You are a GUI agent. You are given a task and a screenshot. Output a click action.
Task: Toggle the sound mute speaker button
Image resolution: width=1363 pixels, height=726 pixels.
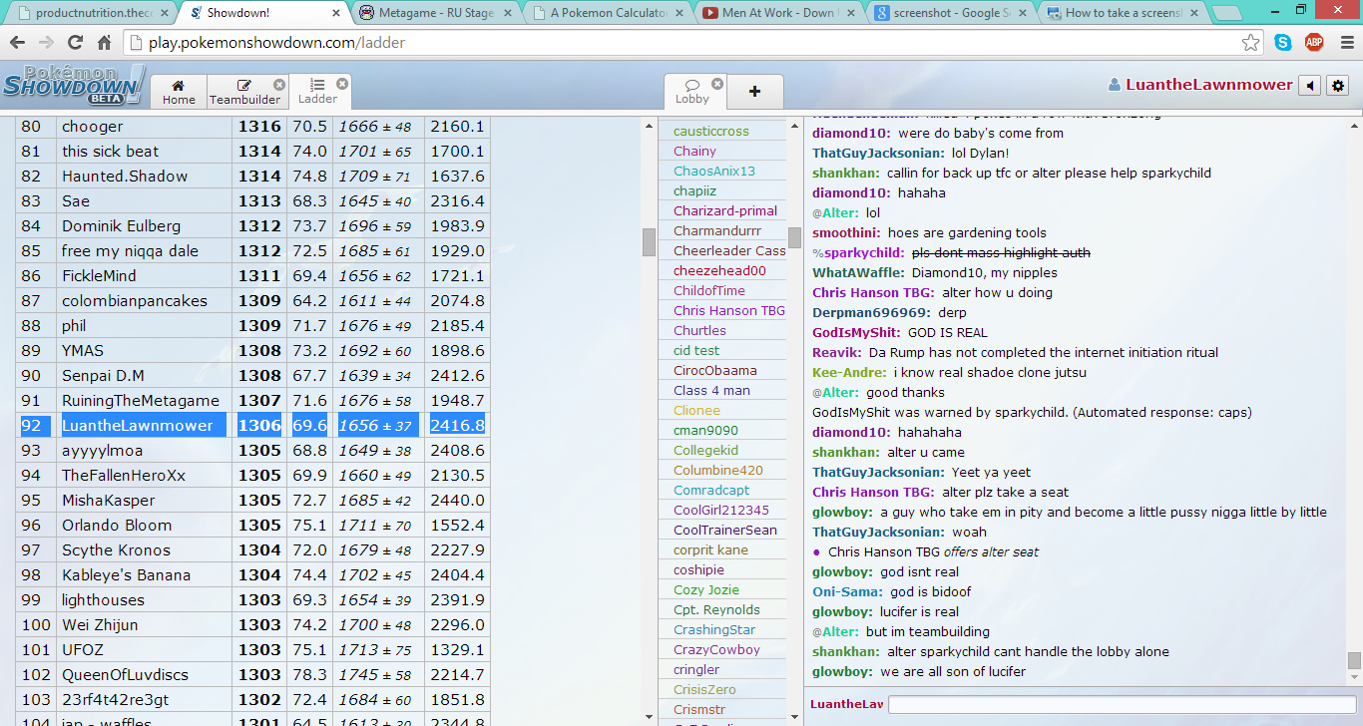coord(1309,86)
